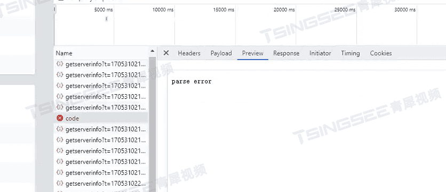Select the getserverinfo?t=170531022... request
The width and height of the screenshot is (446, 192).
[x=101, y=183]
